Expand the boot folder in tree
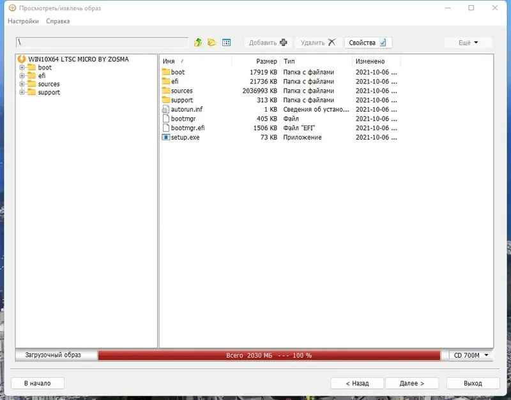This screenshot has width=511, height=400. pyautogui.click(x=22, y=68)
